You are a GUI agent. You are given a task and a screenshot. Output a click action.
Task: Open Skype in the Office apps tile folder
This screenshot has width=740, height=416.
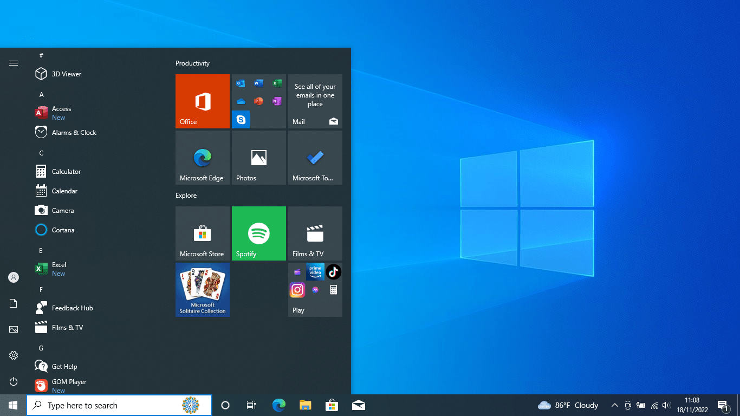pyautogui.click(x=241, y=119)
